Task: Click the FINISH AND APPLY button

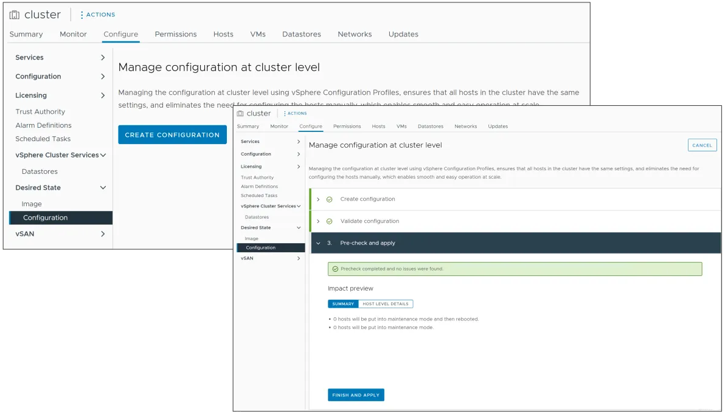Action: (356, 396)
